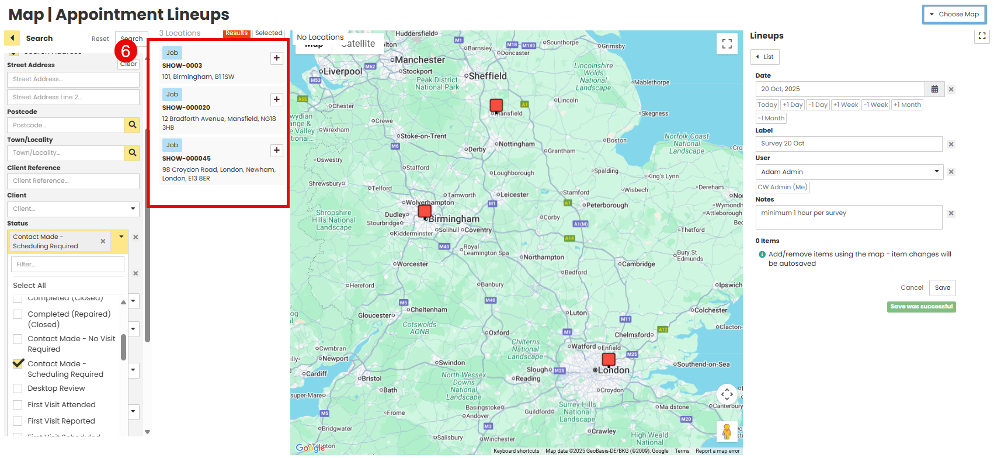Click the Birmingham red map marker
Screen dimensions: 994x458
pyautogui.click(x=425, y=211)
